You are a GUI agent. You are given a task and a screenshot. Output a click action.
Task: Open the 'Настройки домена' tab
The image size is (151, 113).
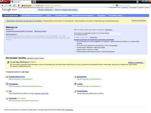[61, 16]
